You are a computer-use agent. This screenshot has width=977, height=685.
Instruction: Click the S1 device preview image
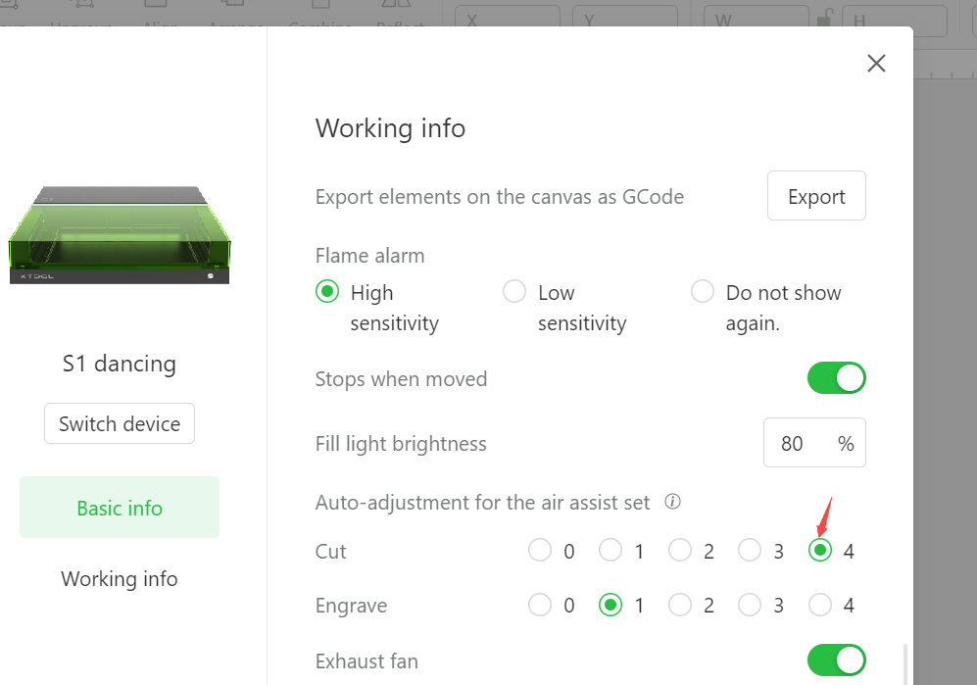120,235
